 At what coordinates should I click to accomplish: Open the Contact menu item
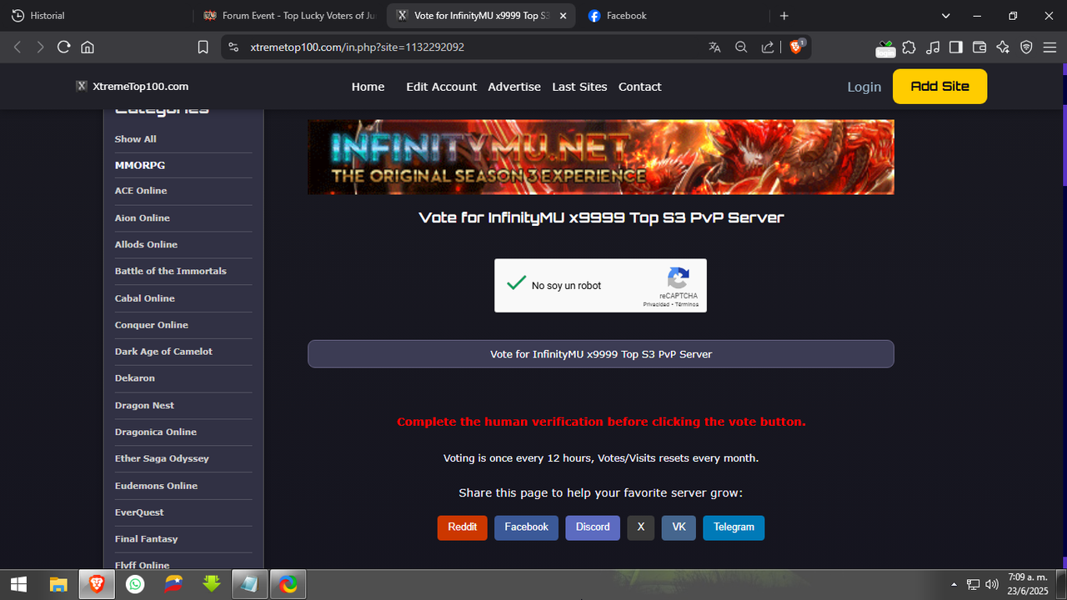[x=639, y=87]
